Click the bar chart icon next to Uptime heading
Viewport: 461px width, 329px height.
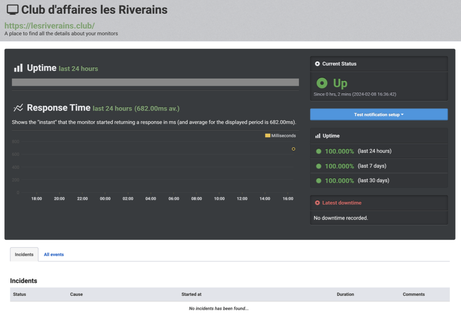click(x=18, y=68)
